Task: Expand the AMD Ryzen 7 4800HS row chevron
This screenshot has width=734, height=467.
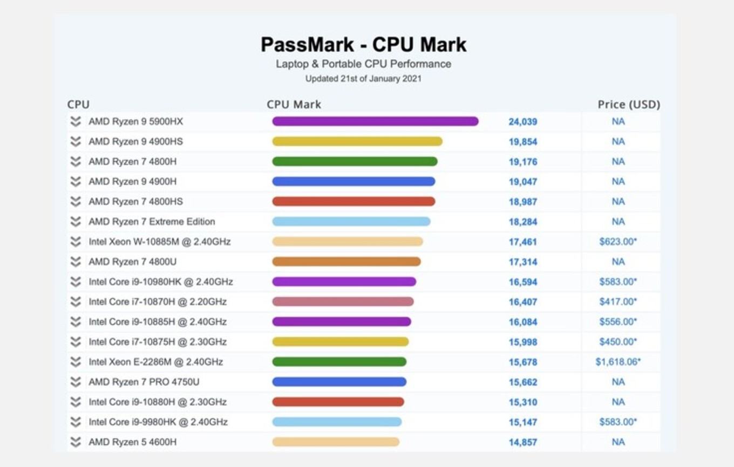Action: [76, 201]
